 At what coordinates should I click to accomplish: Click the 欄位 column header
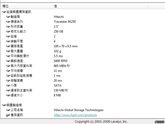26,6
